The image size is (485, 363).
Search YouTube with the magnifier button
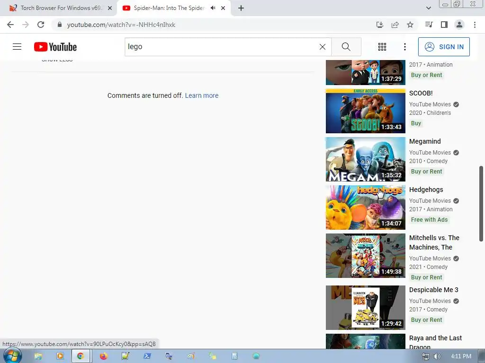coord(346,47)
